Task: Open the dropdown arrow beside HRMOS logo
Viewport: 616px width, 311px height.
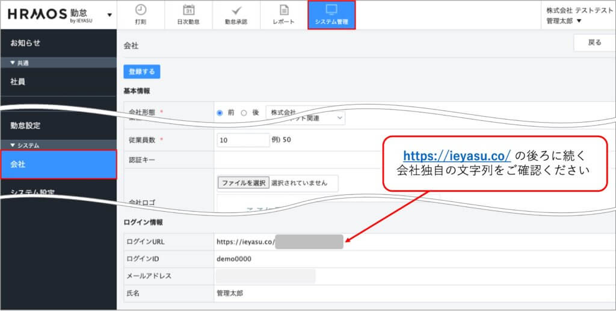Action: tap(109, 15)
